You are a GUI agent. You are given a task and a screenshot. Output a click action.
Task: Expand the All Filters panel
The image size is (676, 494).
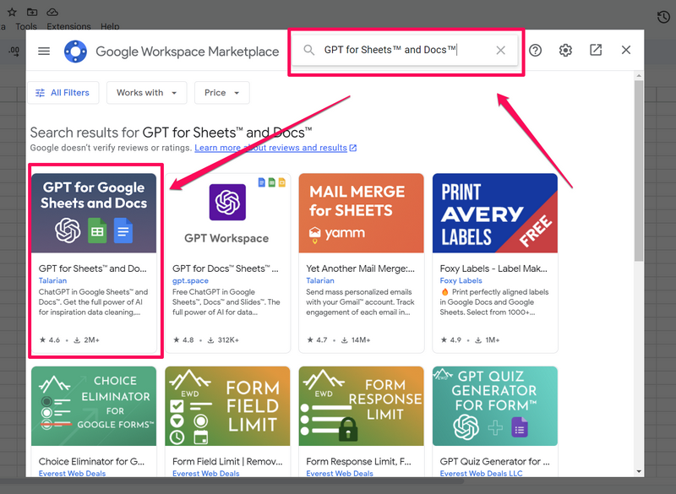pyautogui.click(x=63, y=92)
